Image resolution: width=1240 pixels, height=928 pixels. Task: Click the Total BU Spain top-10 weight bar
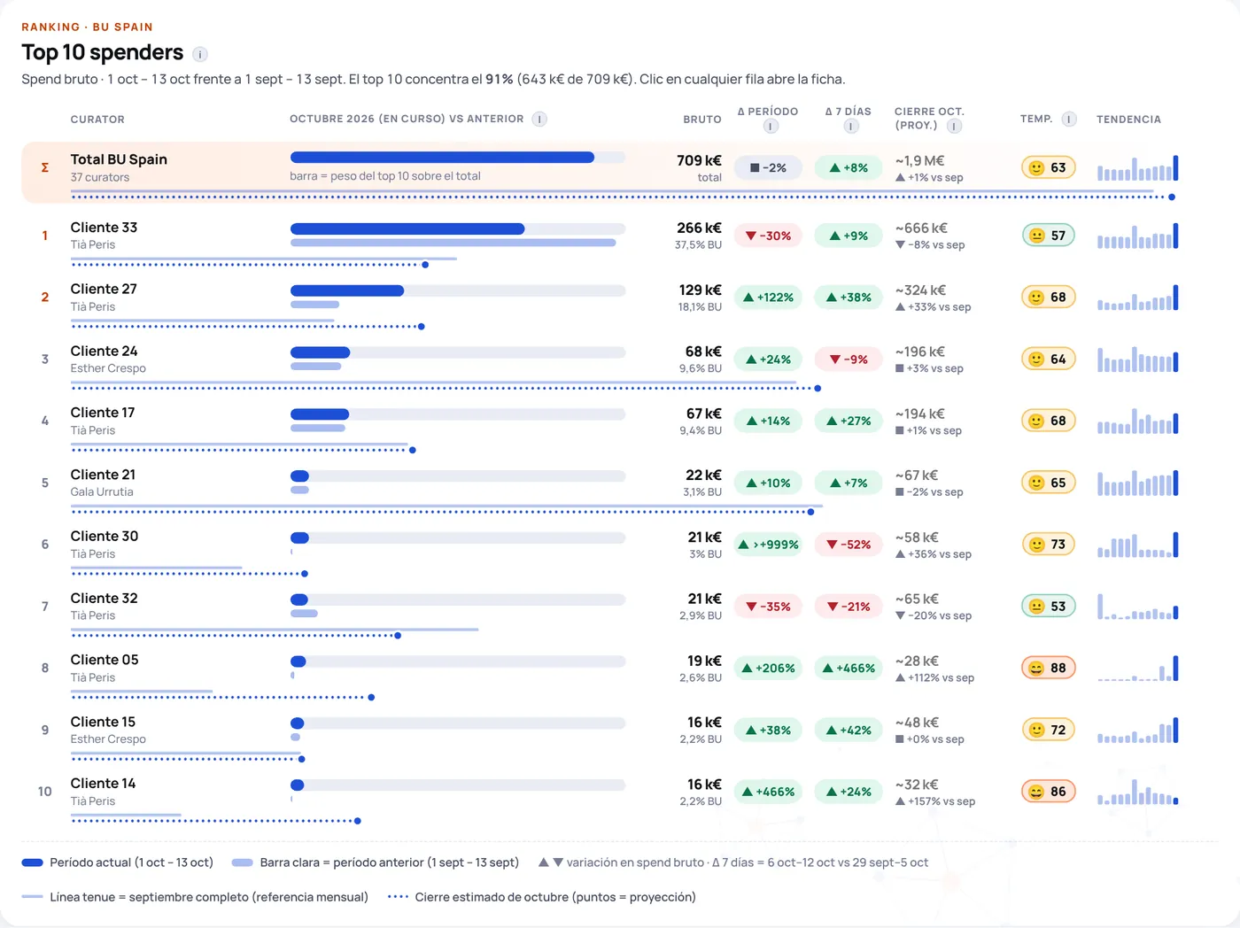[x=442, y=158]
